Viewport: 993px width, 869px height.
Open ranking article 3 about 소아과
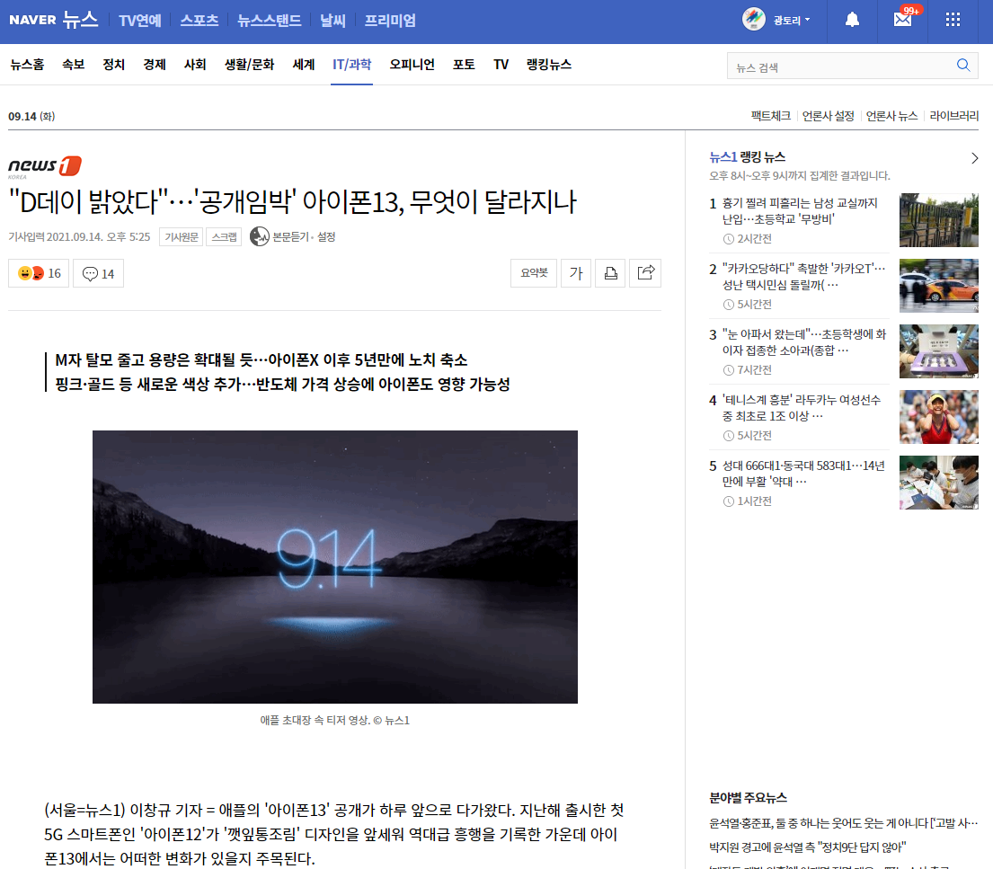[803, 342]
